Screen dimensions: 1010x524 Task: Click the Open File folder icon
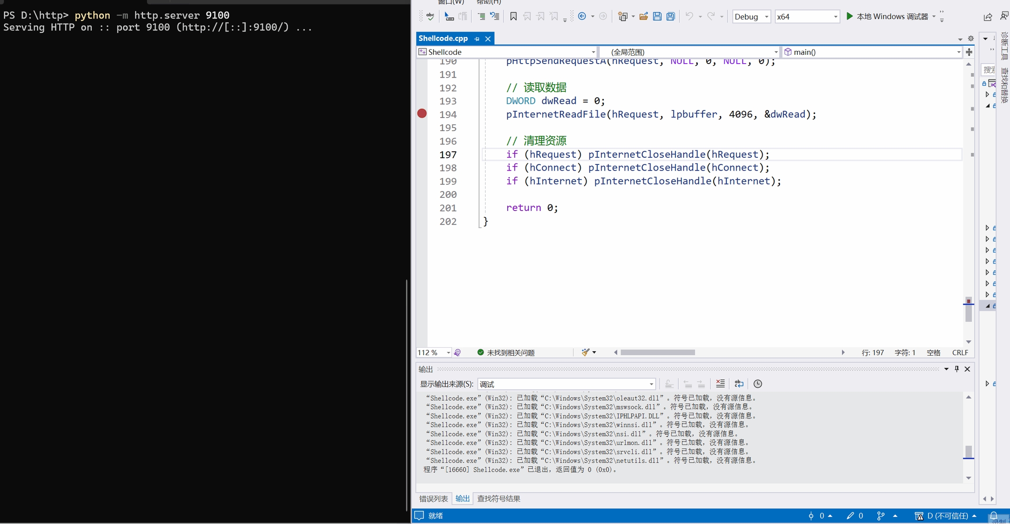[x=644, y=17]
